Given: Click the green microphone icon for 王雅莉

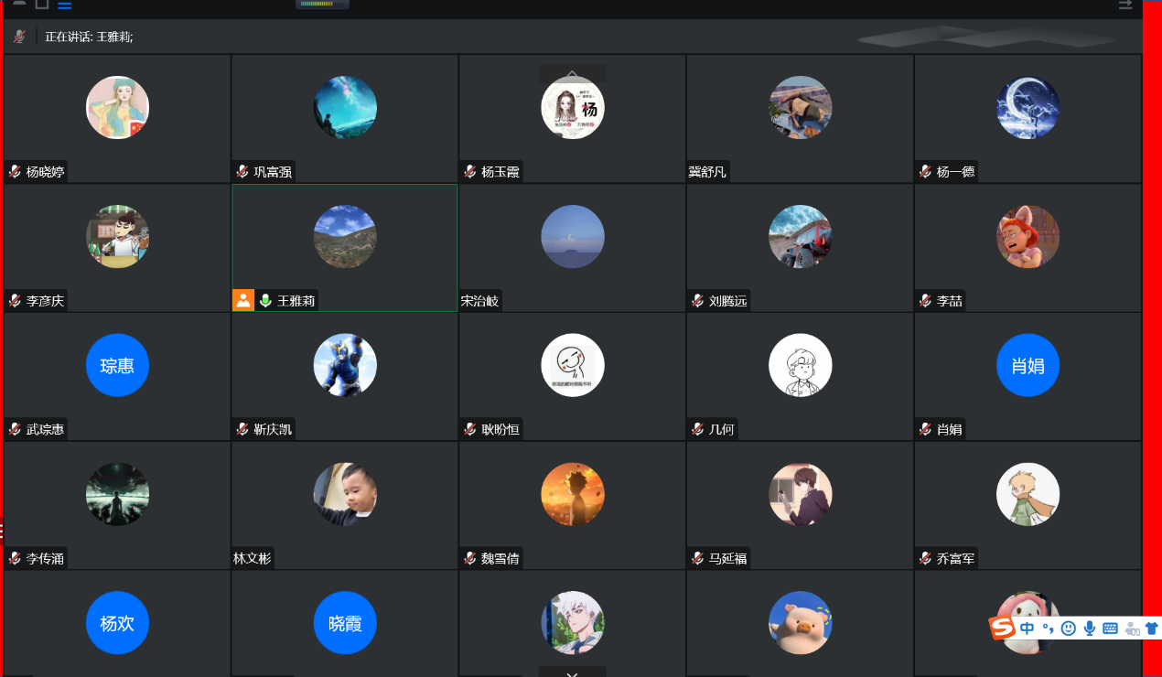Looking at the screenshot, I should [265, 300].
